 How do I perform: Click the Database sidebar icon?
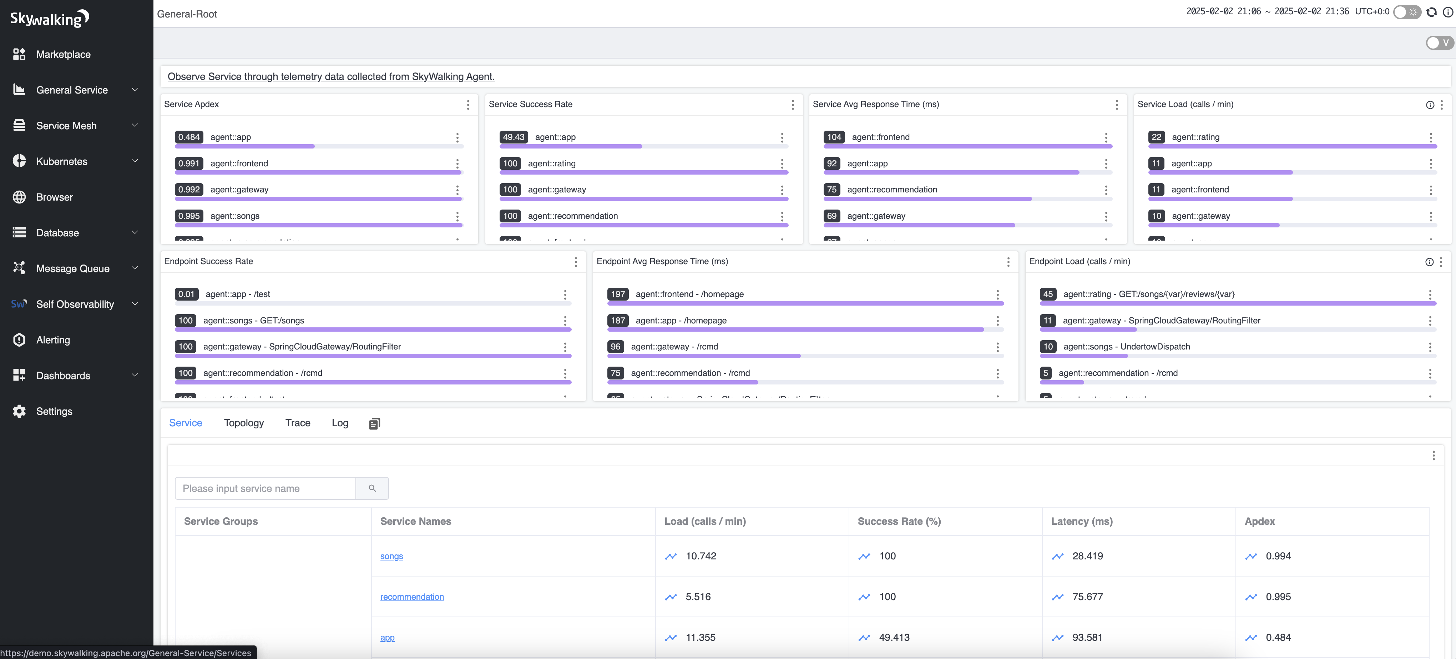[19, 232]
